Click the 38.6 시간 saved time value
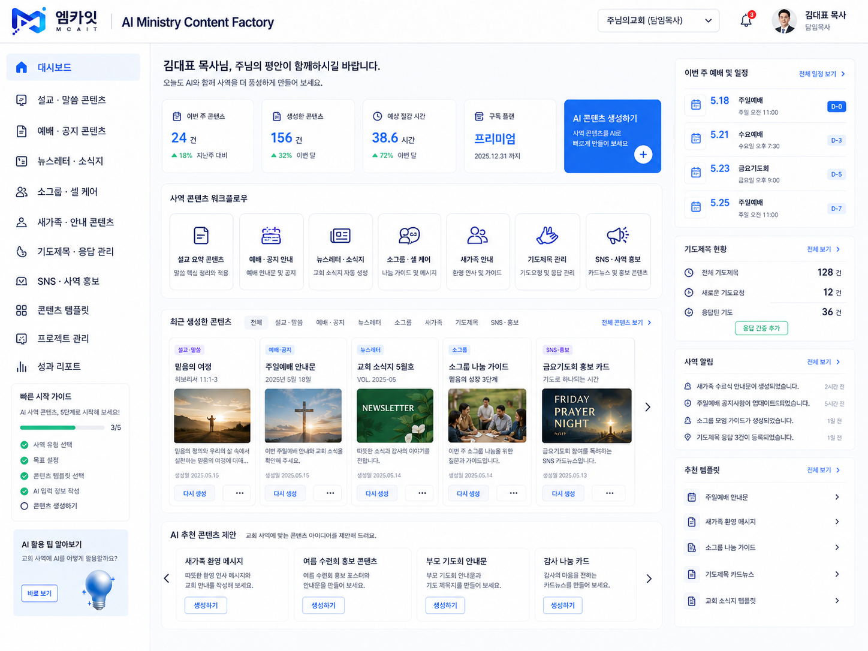 393,138
